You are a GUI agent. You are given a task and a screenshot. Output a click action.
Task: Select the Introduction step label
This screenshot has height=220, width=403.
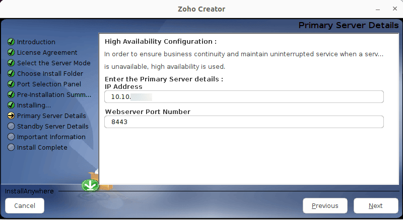pyautogui.click(x=36, y=42)
